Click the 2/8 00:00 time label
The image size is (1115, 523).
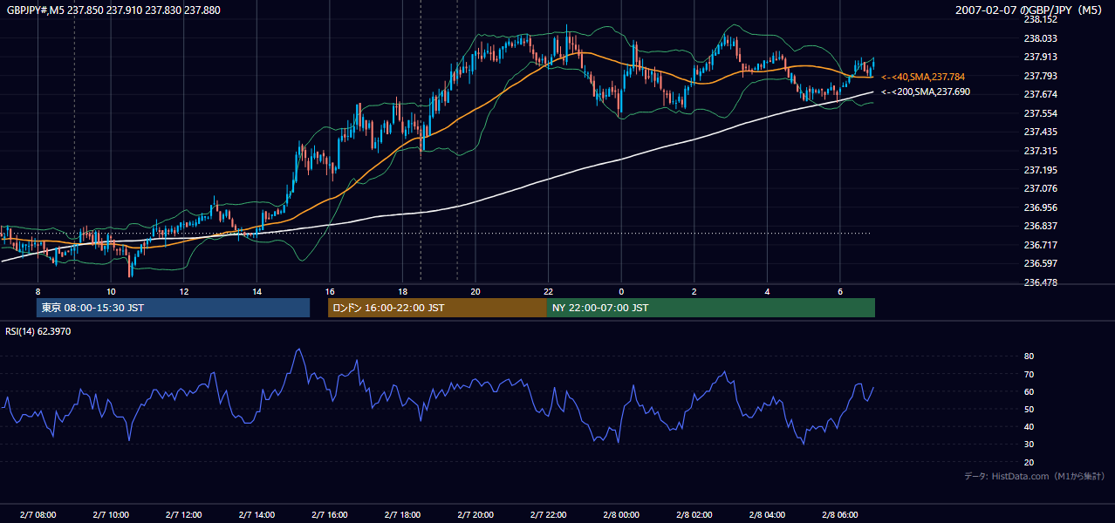[x=621, y=515]
